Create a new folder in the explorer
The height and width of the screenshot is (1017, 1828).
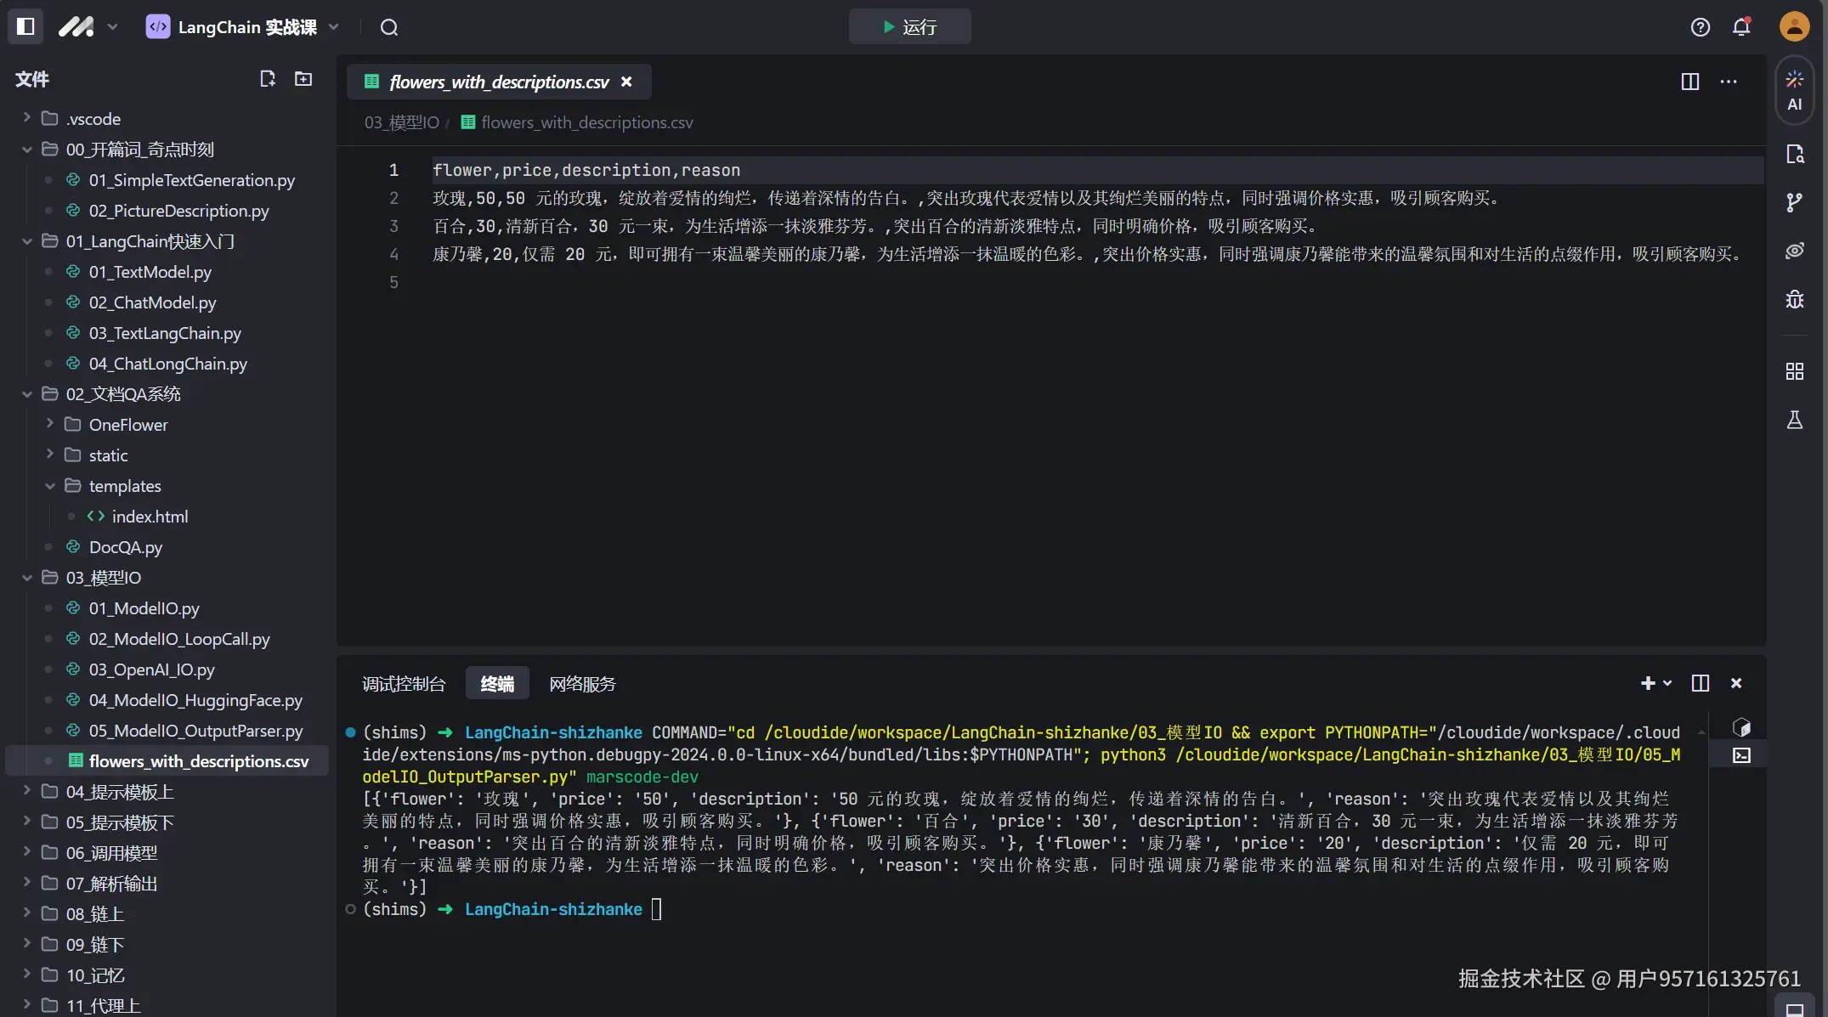303,78
